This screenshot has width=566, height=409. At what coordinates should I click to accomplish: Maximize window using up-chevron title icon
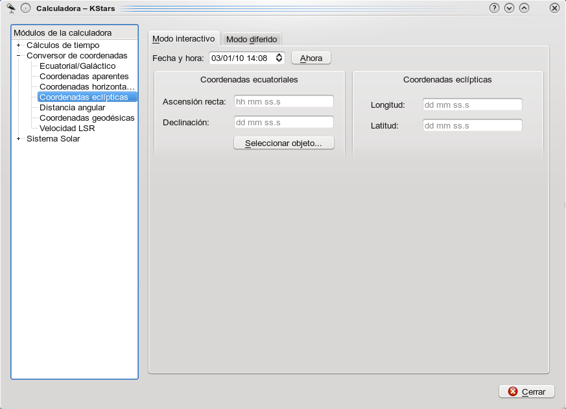tap(524, 8)
